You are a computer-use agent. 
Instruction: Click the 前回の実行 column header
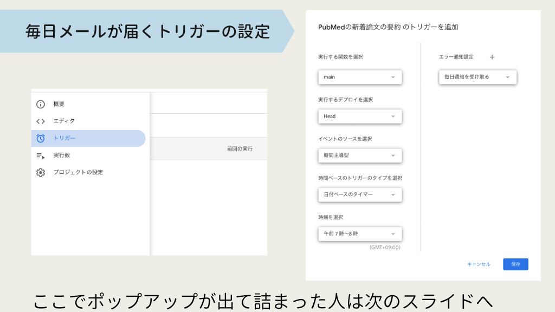point(240,149)
